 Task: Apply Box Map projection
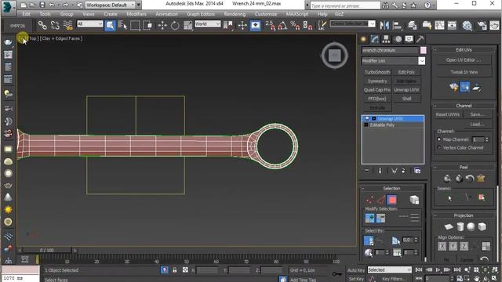[x=482, y=227]
